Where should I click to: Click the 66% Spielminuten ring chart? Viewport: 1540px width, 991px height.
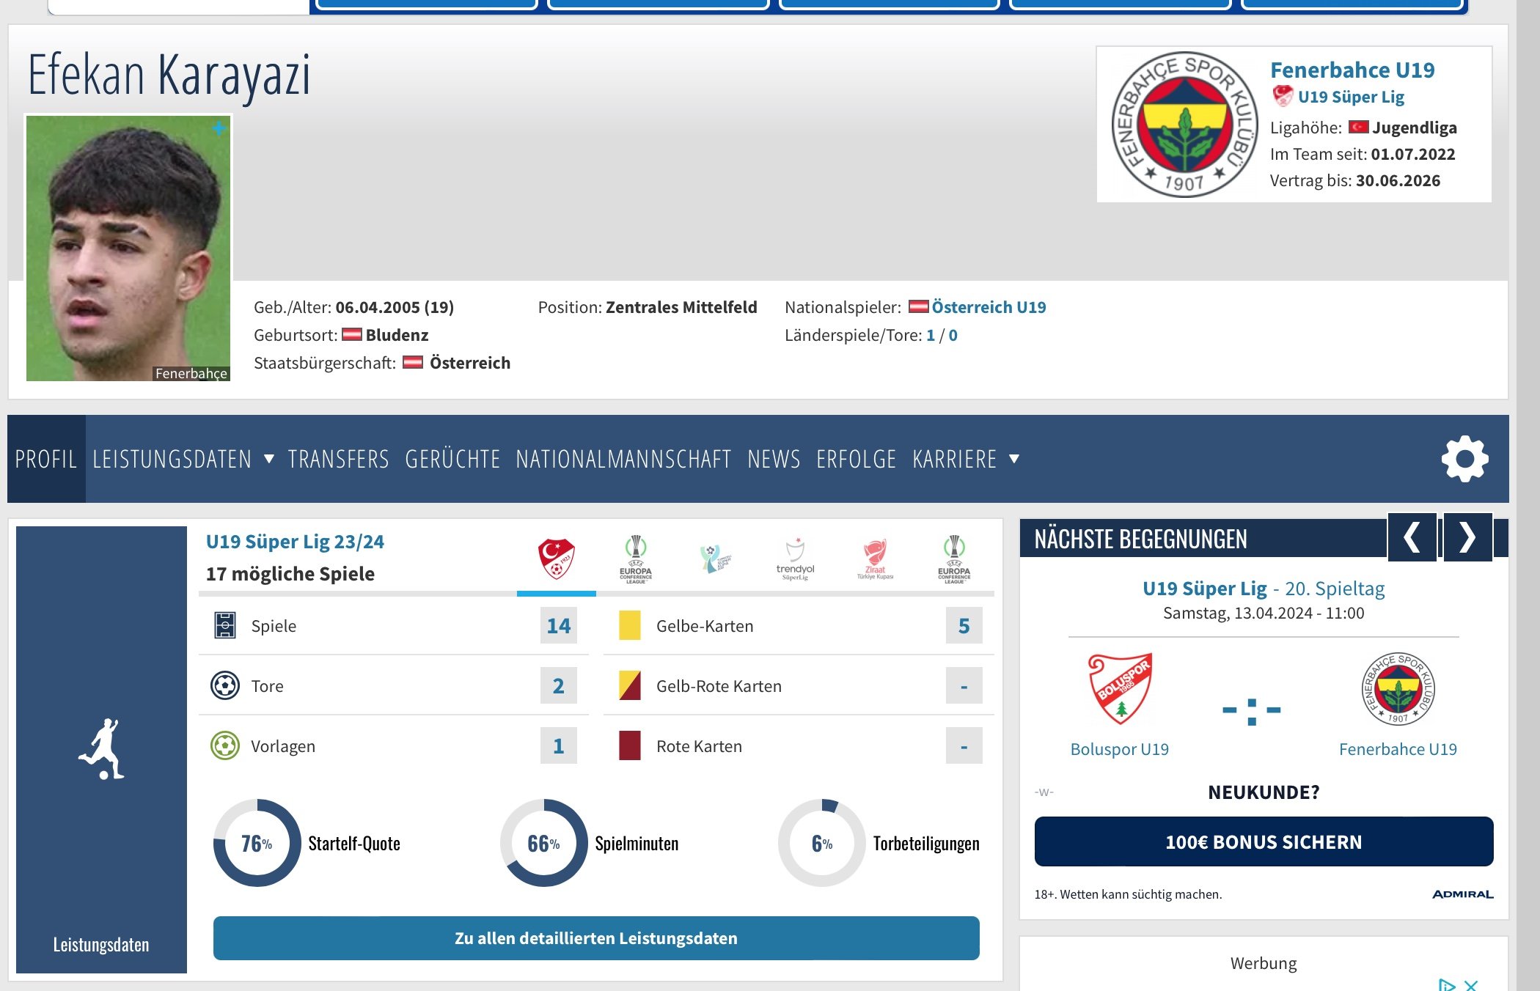click(x=543, y=843)
